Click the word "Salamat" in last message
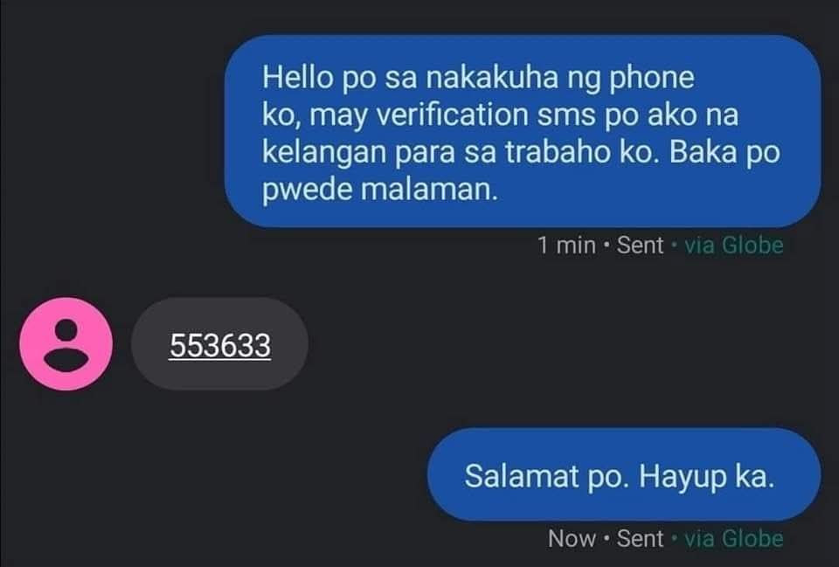 pos(523,475)
